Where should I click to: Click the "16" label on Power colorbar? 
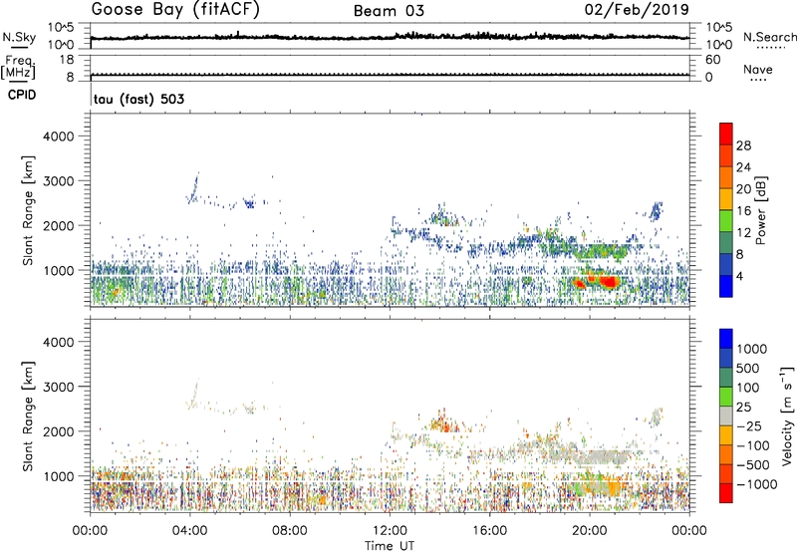(743, 211)
